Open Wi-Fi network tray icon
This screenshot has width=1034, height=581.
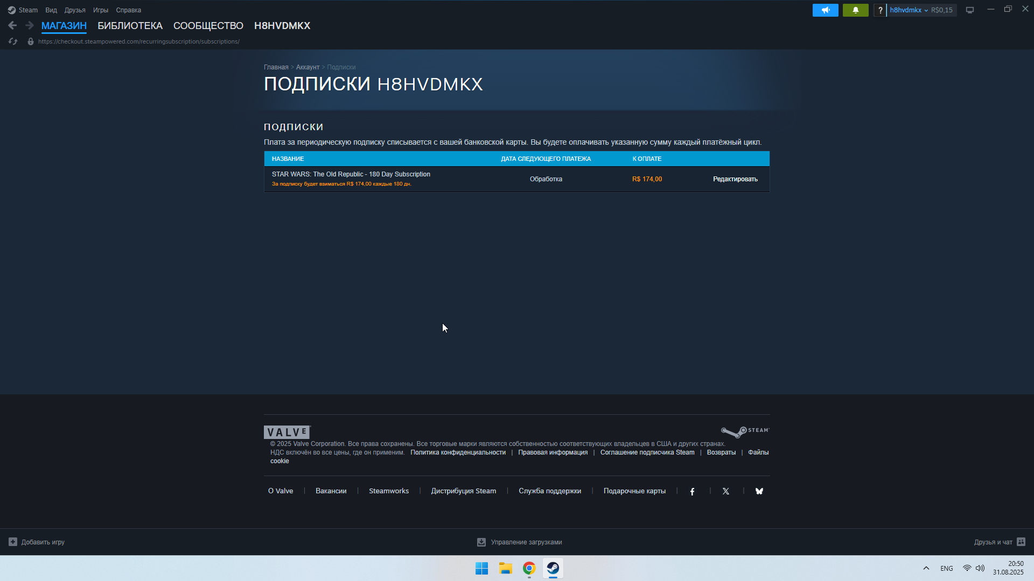[967, 568]
